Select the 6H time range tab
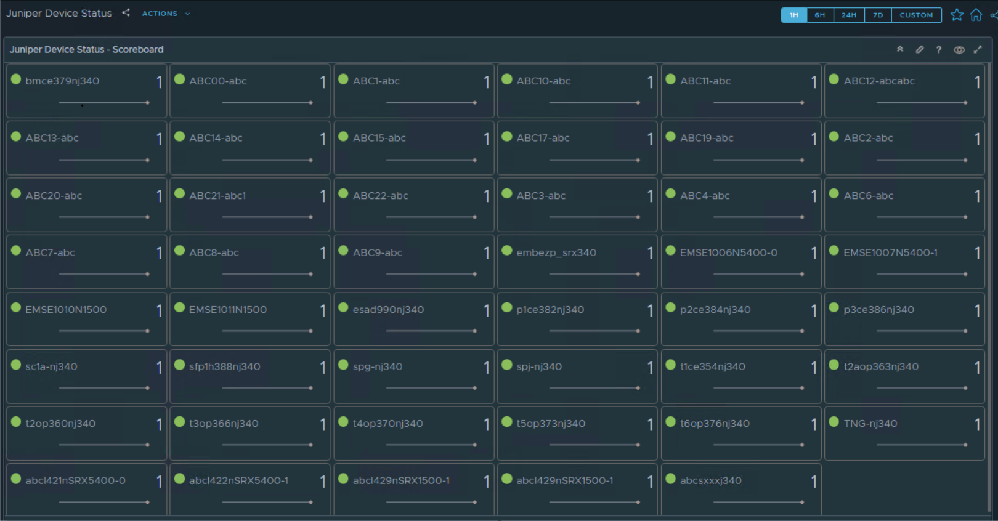 pos(820,15)
